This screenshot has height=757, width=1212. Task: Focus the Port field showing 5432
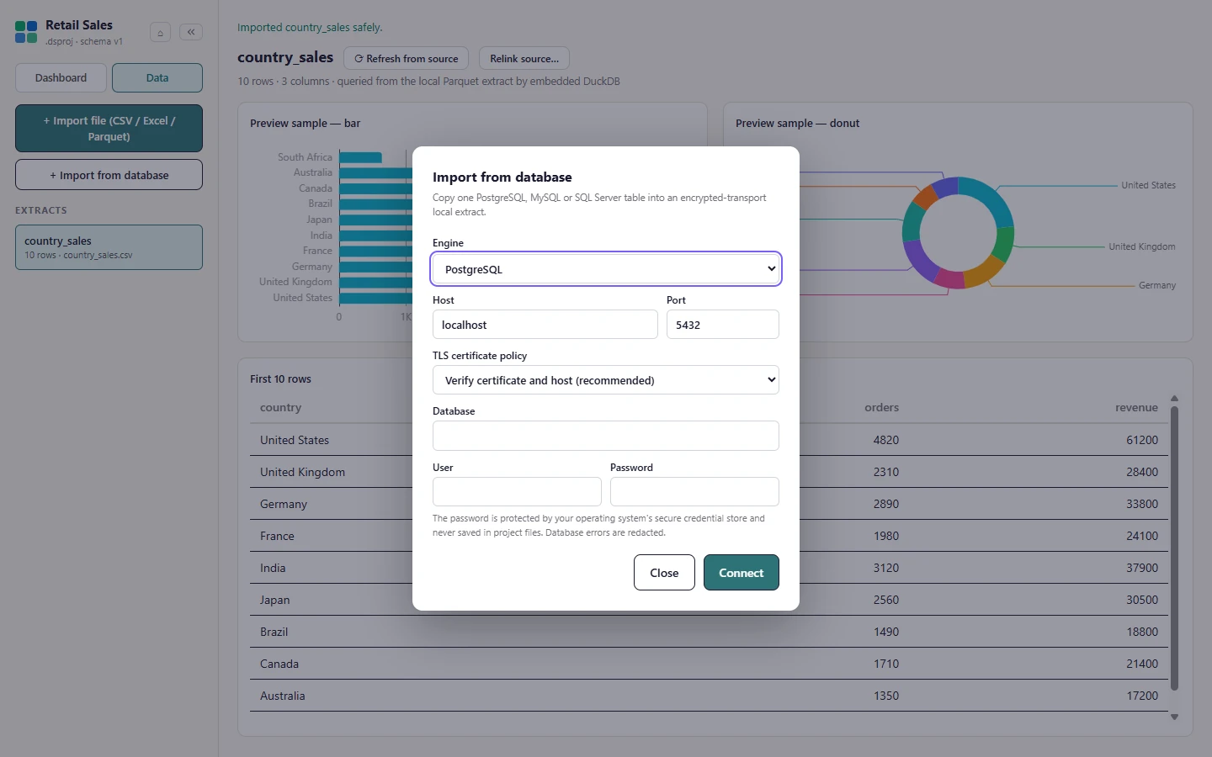[x=723, y=325]
